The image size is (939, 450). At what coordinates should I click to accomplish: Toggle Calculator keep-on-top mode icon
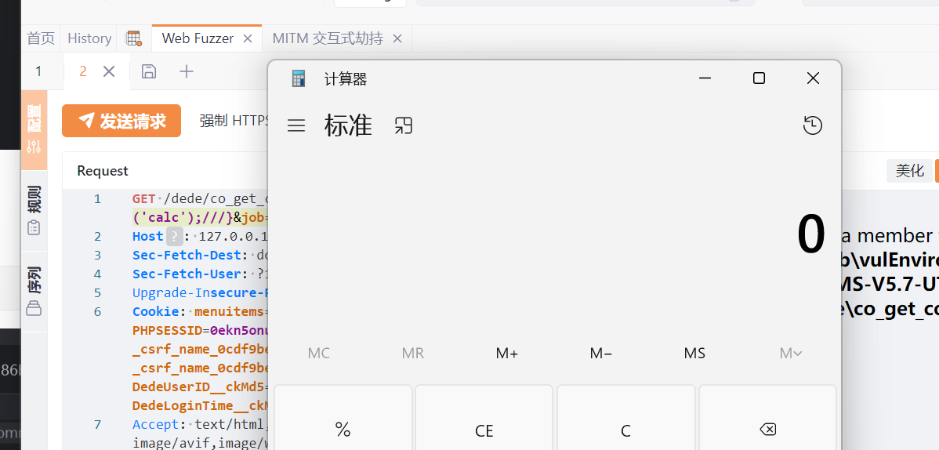pyautogui.click(x=404, y=125)
